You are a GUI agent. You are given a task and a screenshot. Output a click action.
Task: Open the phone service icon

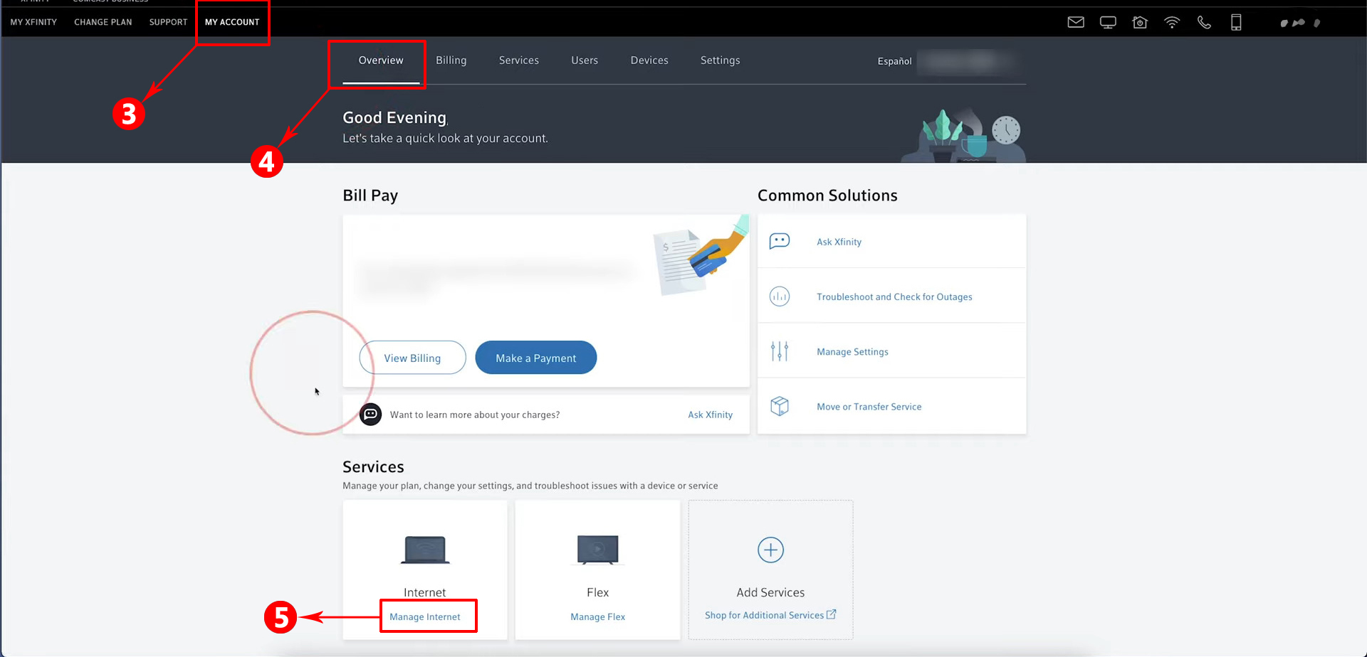tap(1204, 22)
